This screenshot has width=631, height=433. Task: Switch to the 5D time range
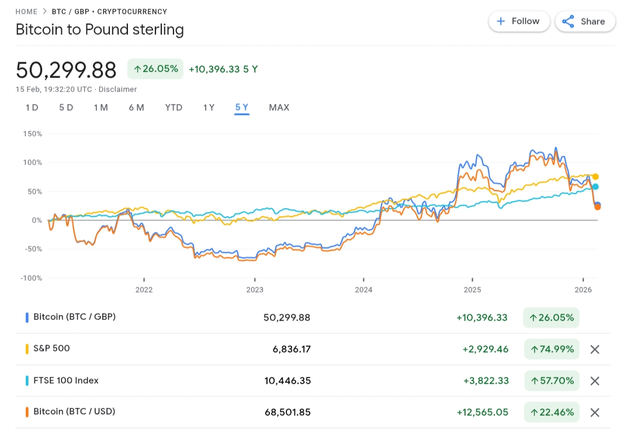coord(66,108)
